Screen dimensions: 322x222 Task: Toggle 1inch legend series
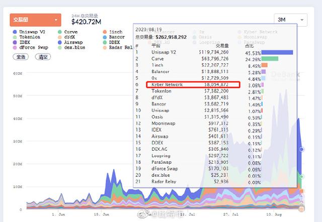tap(113, 32)
